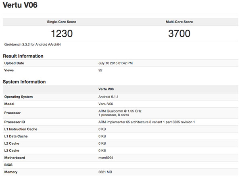The image size is (242, 179).
Task: Click the 3621 MB memory value
Action: tap(105, 172)
